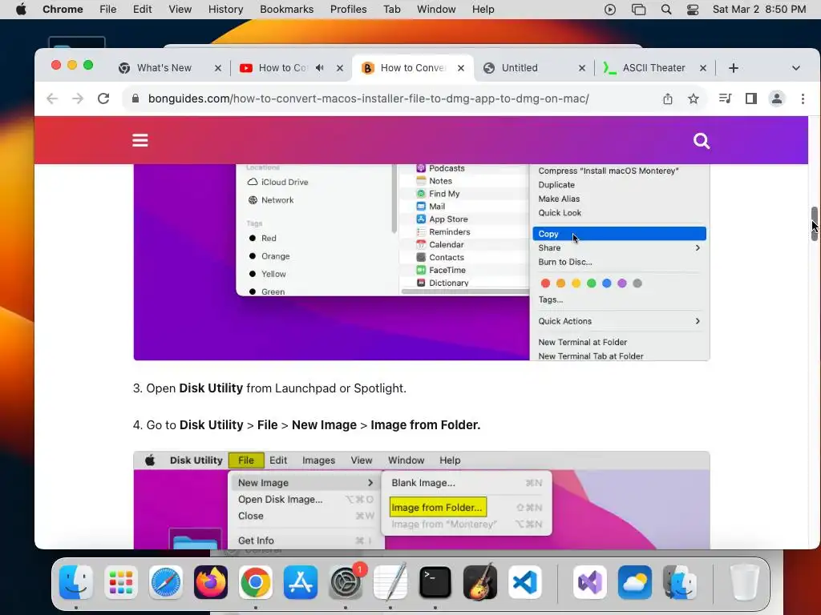The image size is (821, 615).
Task: Go forward to next page
Action: click(78, 98)
